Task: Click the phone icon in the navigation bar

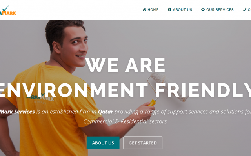Action: (x=244, y=9)
